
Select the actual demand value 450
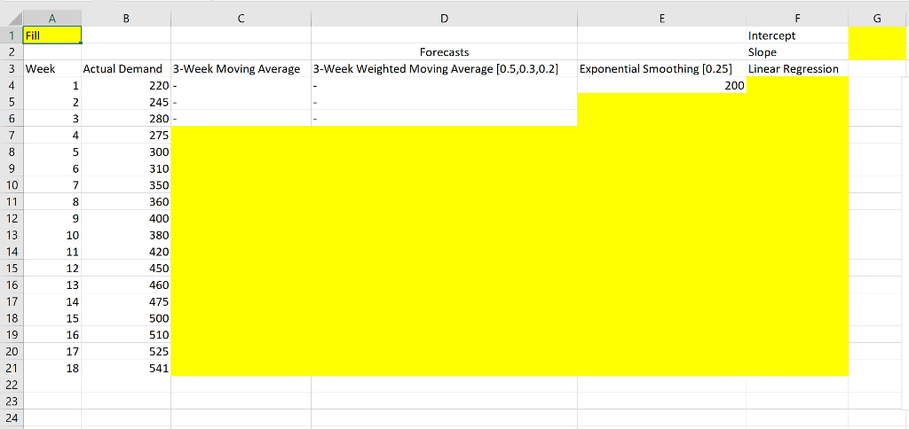126,268
